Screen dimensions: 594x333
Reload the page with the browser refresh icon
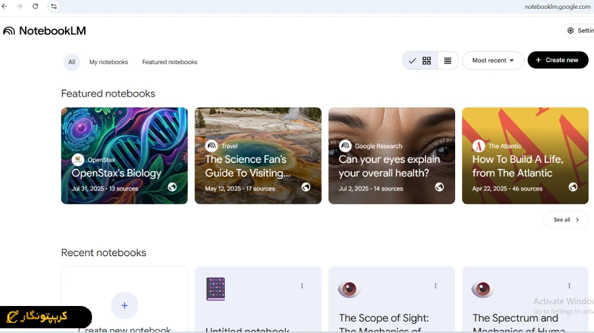[35, 6]
